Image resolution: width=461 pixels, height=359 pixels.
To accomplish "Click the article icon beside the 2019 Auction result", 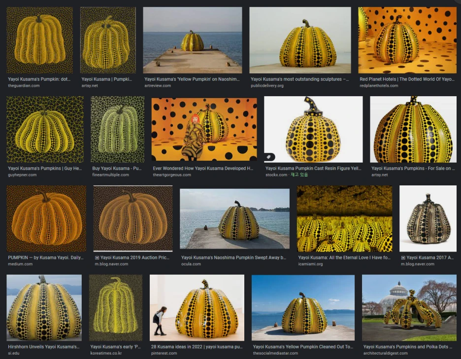I will coord(97,257).
